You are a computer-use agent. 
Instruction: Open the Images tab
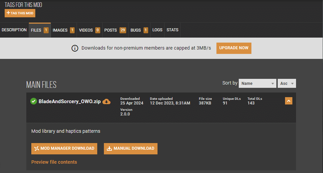click(64, 30)
